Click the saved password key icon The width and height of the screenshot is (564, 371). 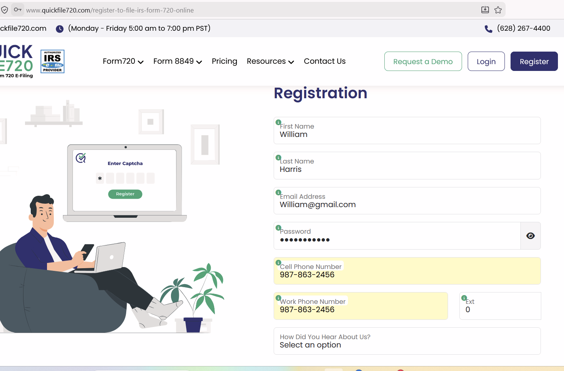tap(17, 9)
